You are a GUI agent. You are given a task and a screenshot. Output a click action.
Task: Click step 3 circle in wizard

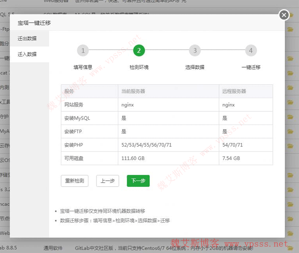pyautogui.click(x=195, y=51)
